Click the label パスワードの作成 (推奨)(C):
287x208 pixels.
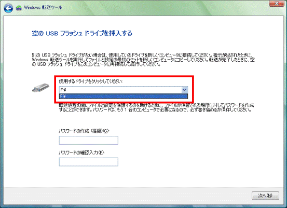(x=84, y=131)
